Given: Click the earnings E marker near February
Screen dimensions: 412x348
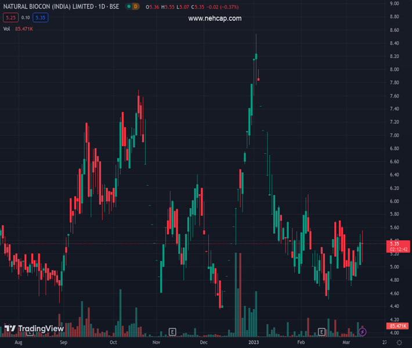Looking at the screenshot, I should (321, 332).
